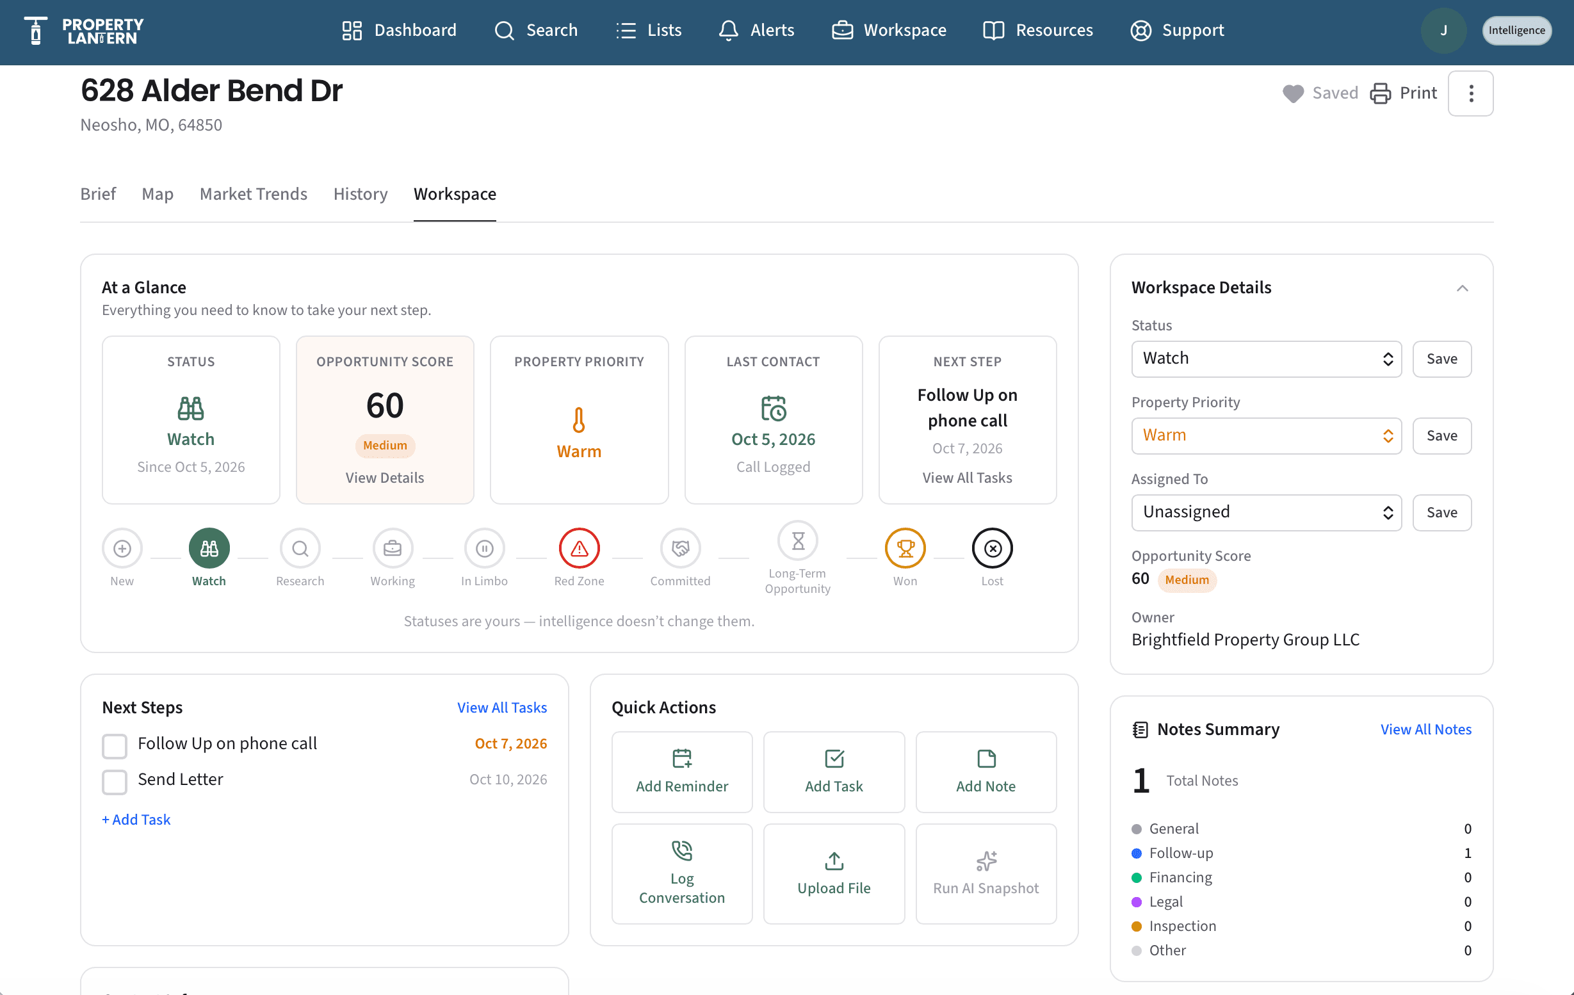Save the Assigned To selection
The image size is (1574, 995).
point(1442,512)
